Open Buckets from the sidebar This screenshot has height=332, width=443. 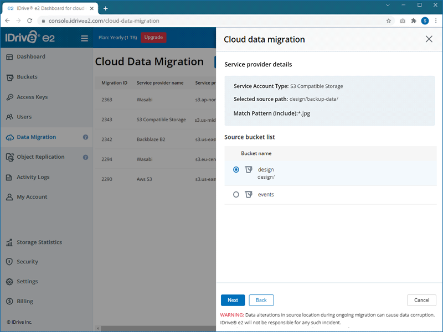tap(27, 77)
